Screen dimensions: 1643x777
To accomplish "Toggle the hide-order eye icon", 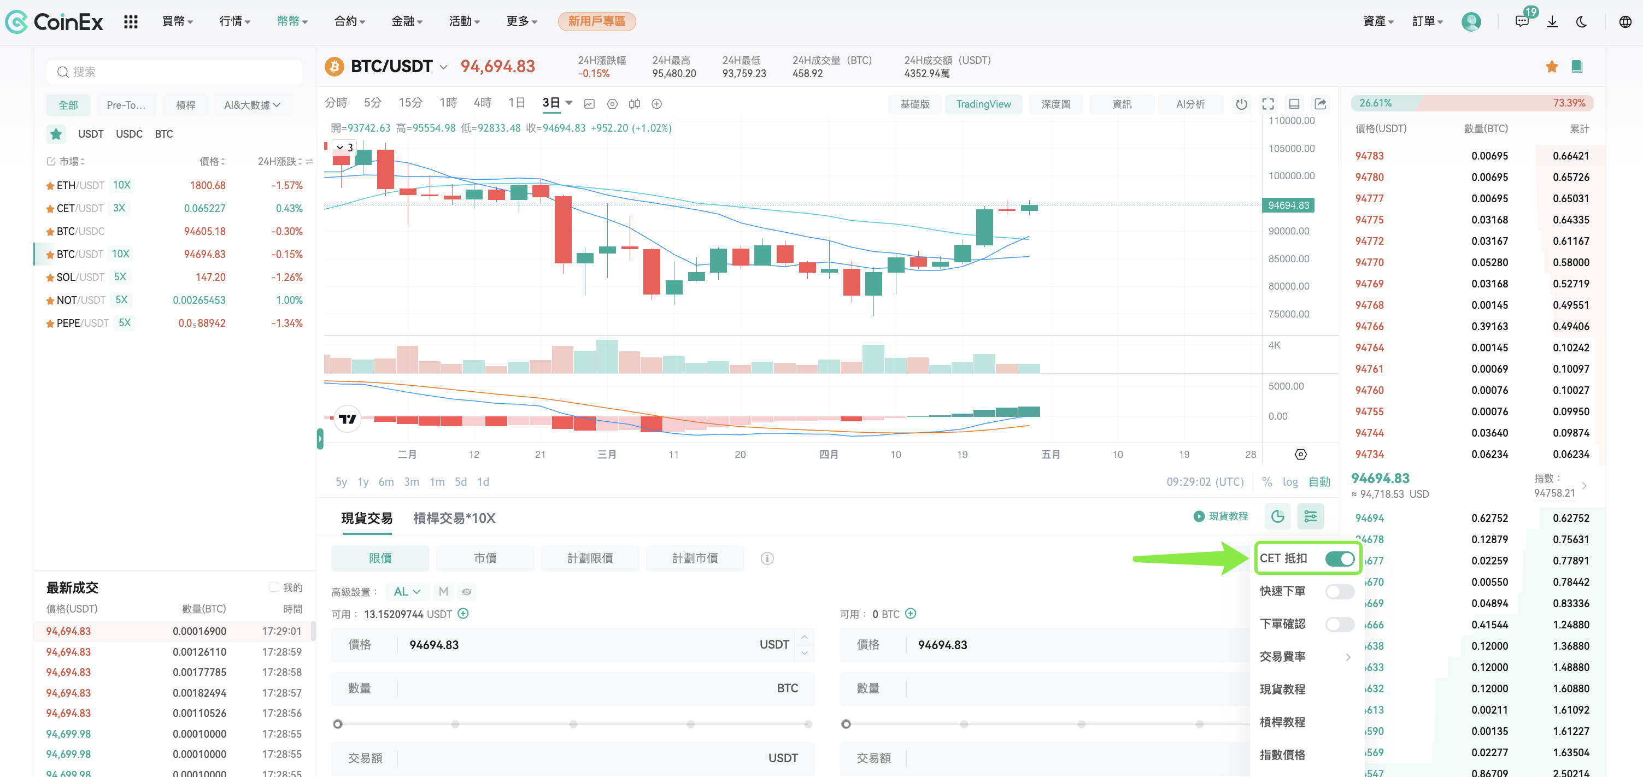I will click(x=467, y=592).
